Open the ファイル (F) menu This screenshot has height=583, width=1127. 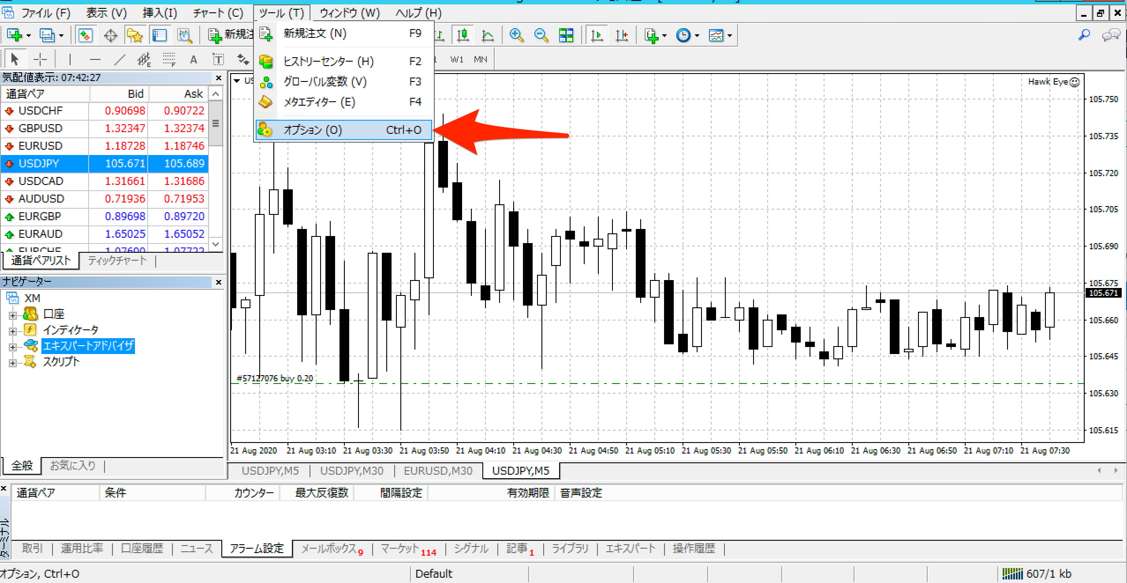[46, 13]
